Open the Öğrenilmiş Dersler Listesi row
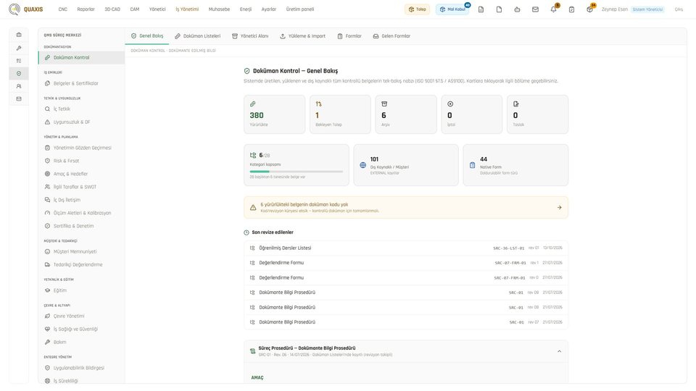Viewport: 696px width, 391px height. (x=406, y=248)
